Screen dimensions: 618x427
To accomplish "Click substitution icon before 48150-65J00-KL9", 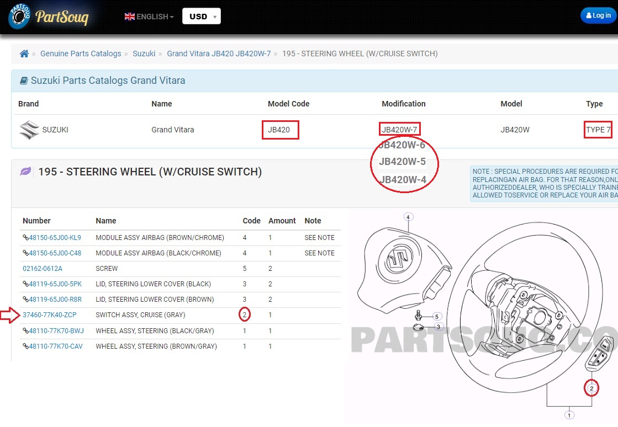I will click(25, 238).
